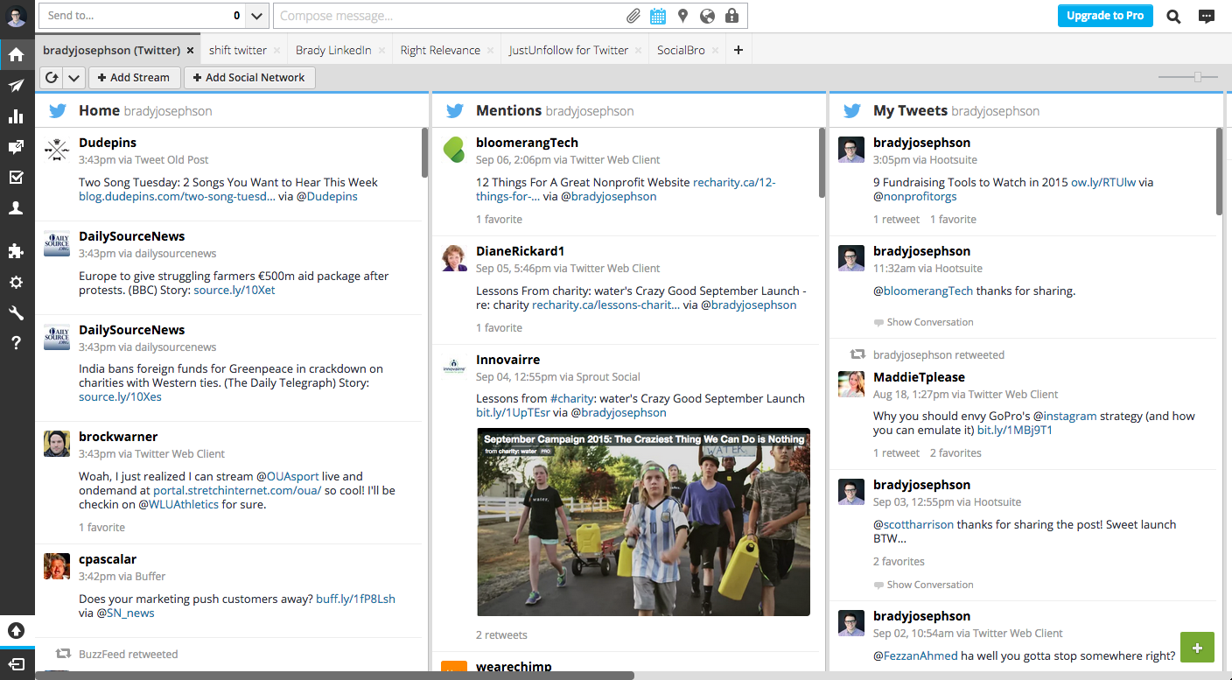The height and width of the screenshot is (680, 1232).
Task: Open targeting globe icon in compose bar
Action: pyautogui.click(x=707, y=16)
